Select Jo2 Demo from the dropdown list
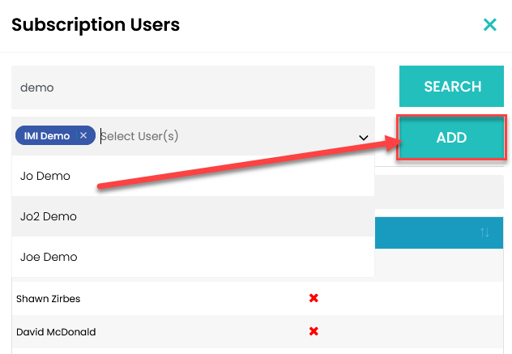Viewport: 512px width, 354px height. pos(49,216)
